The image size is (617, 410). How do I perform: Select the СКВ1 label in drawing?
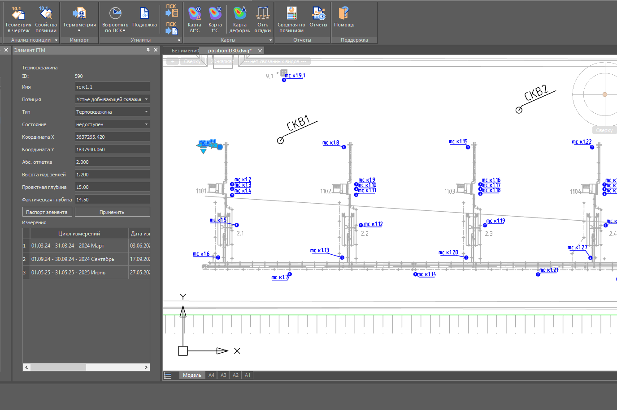(x=298, y=123)
